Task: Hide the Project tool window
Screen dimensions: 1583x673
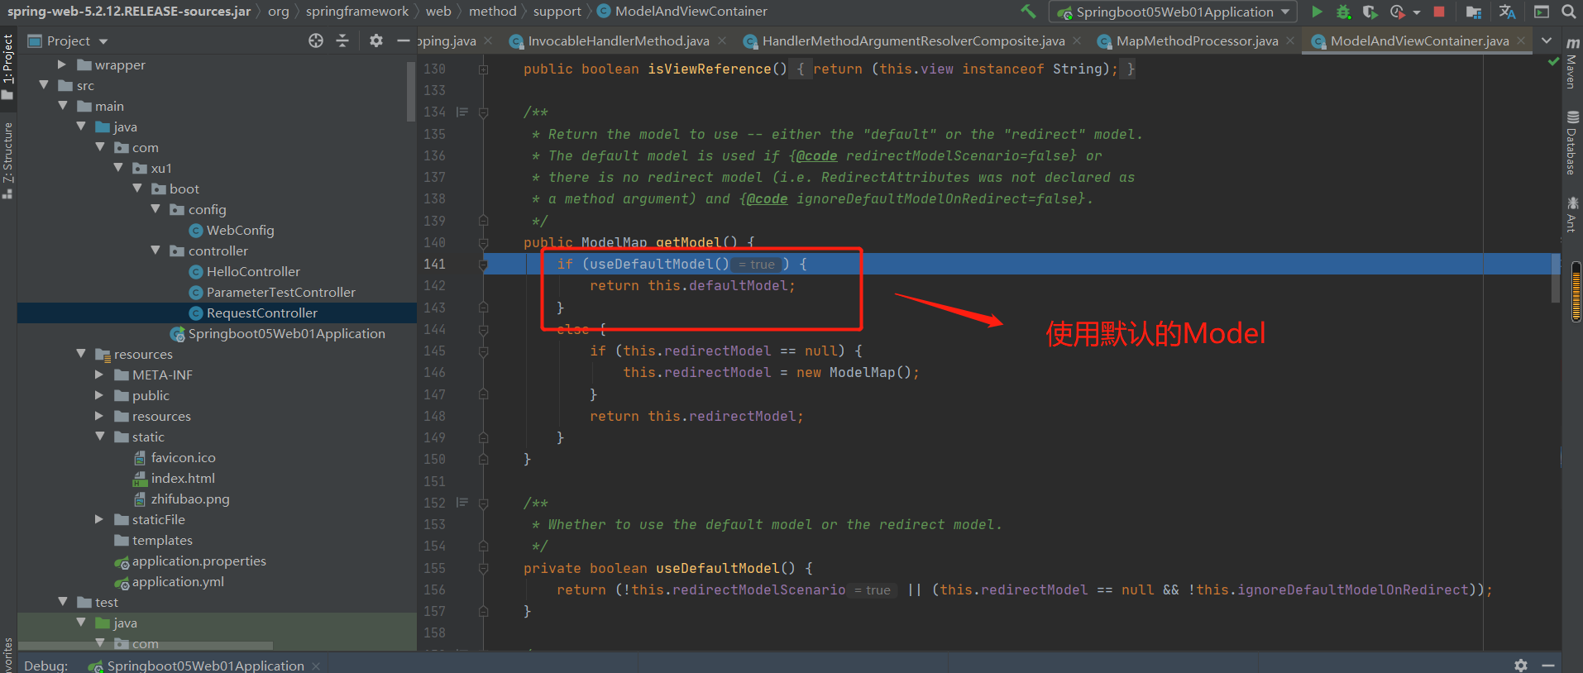Action: (403, 41)
